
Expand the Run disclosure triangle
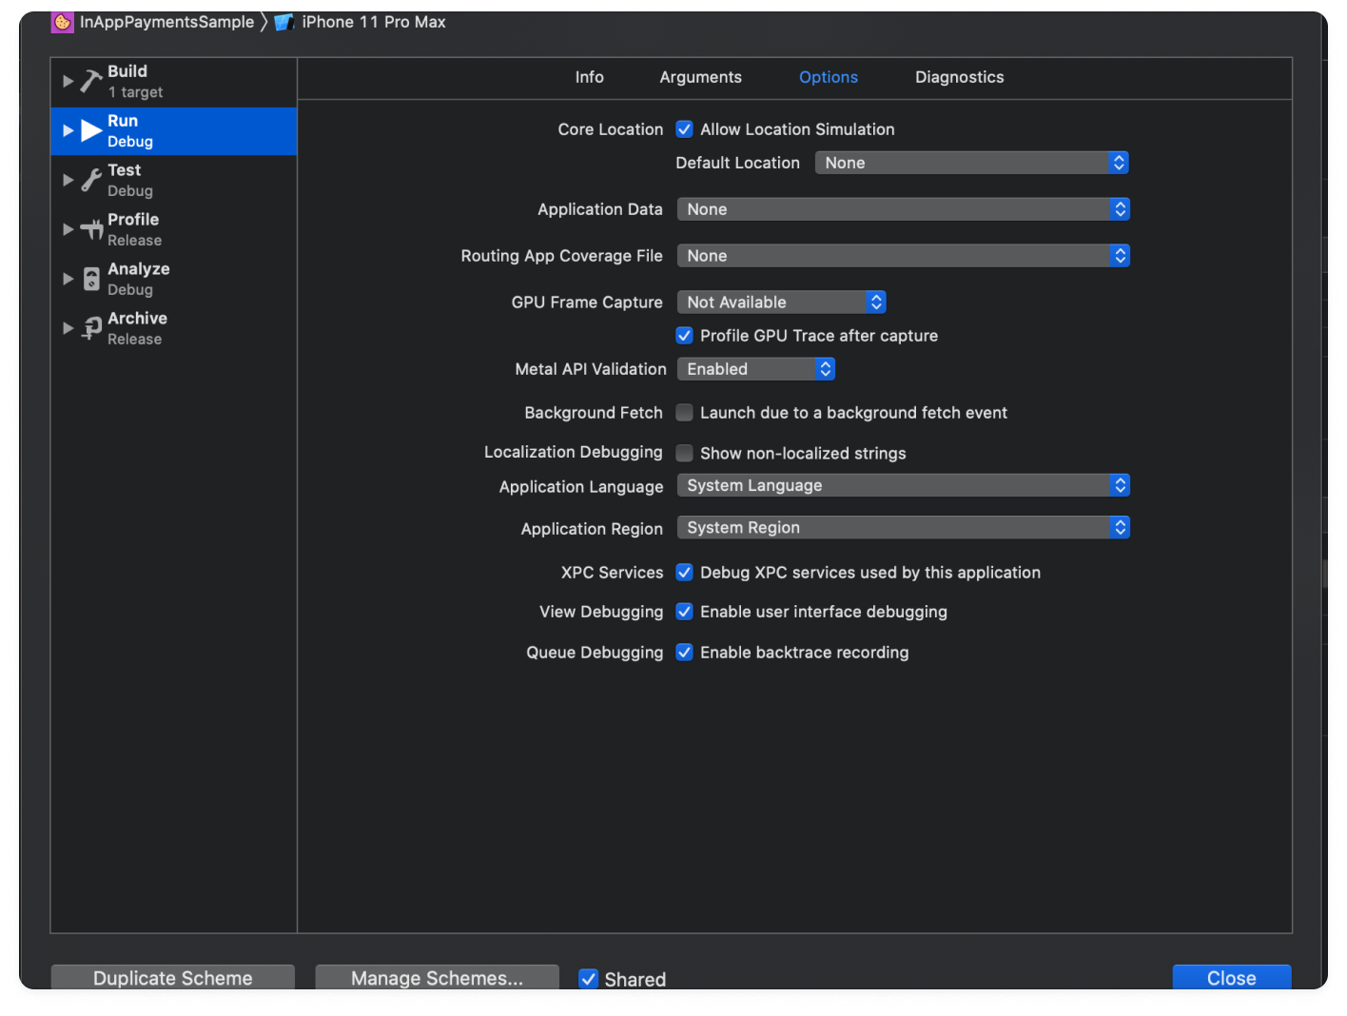coord(68,130)
